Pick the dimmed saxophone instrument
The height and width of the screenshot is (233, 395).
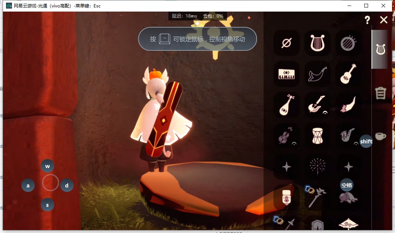(348, 136)
